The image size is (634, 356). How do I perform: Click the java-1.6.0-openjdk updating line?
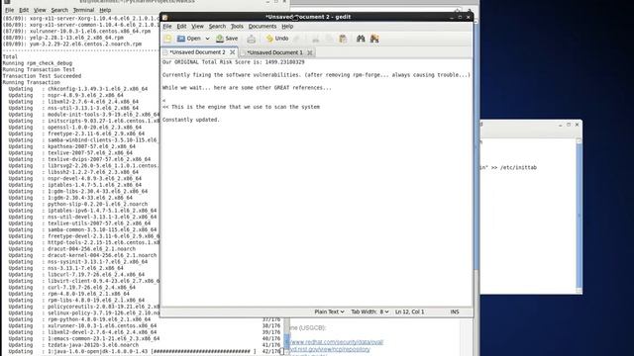point(144,352)
